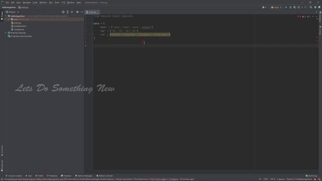This screenshot has width=322, height=181.
Task: Toggle the Structure side tab
Action: click(2, 150)
